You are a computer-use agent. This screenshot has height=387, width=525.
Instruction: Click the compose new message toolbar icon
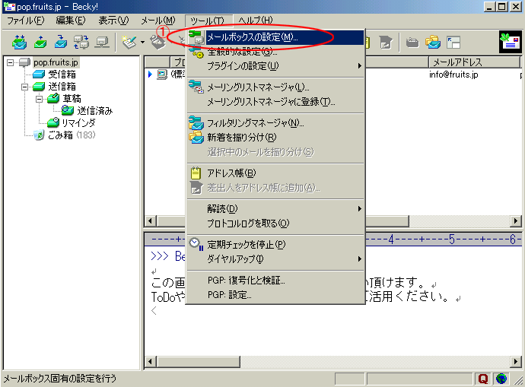click(x=128, y=43)
